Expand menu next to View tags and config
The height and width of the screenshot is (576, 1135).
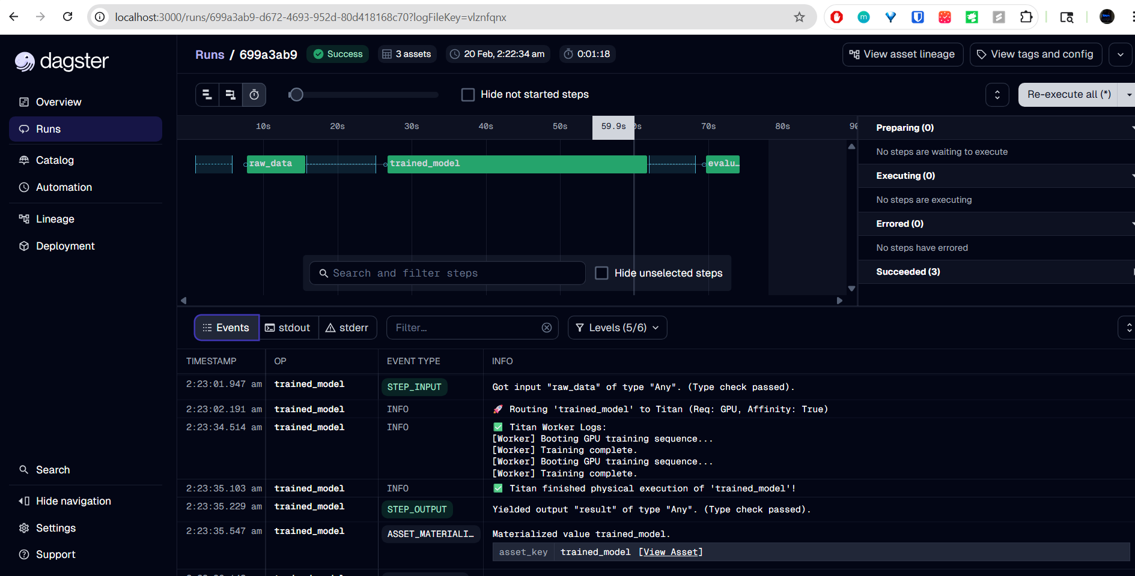(x=1120, y=55)
